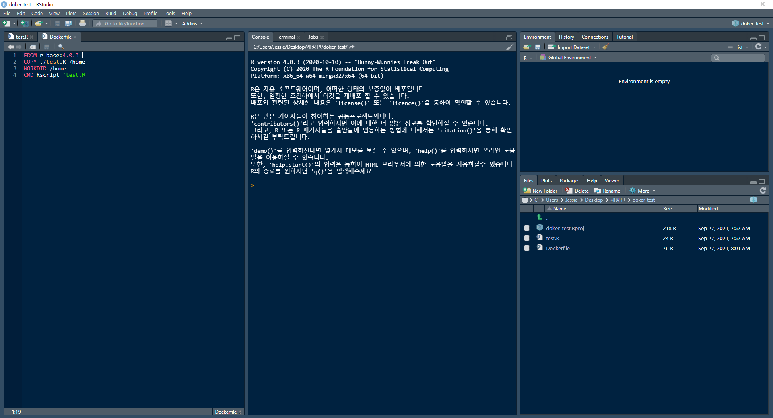
Task: Click the Refresh file listing icon in Files pane
Action: click(763, 191)
